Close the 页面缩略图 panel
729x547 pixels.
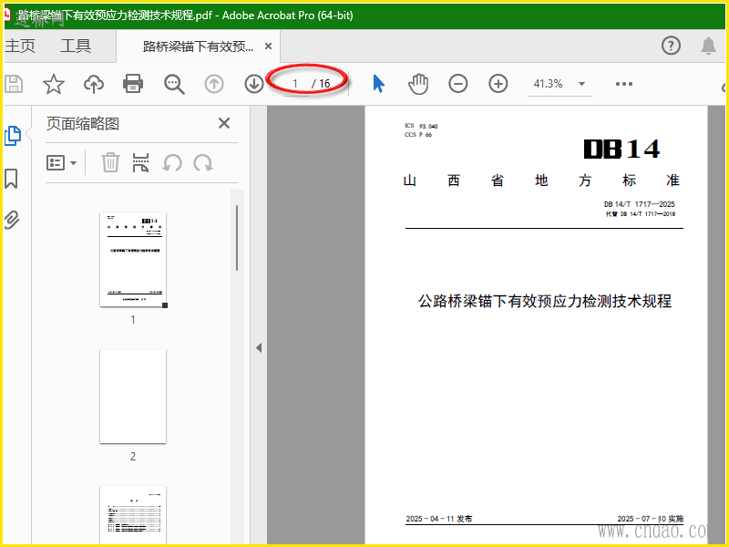coord(224,123)
